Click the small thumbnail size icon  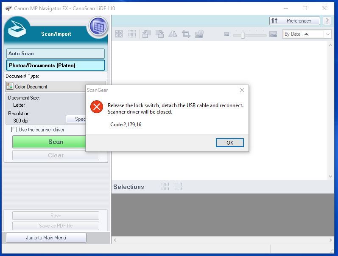pos(226,34)
